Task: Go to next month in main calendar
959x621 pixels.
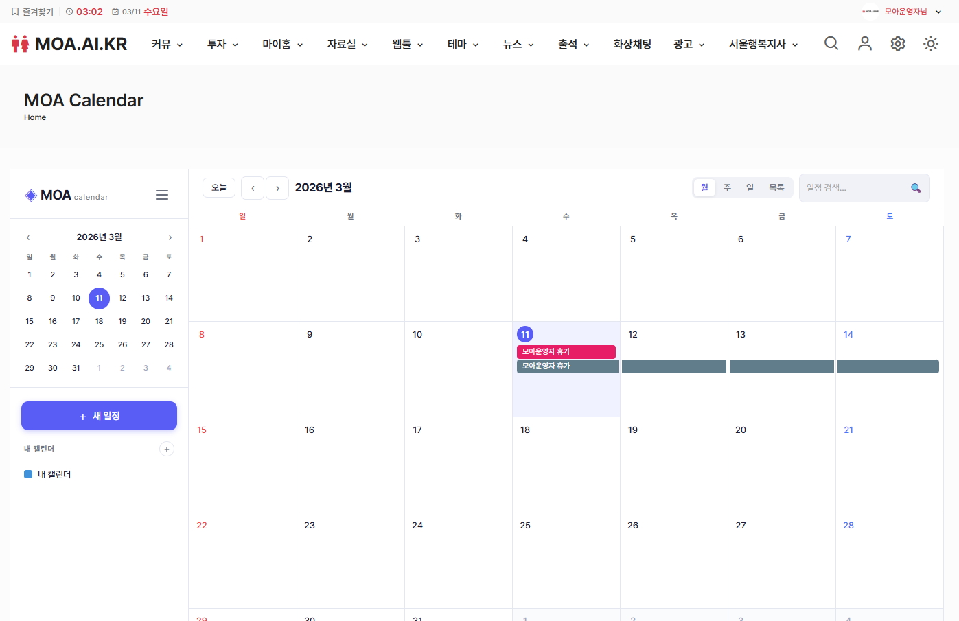Action: (277, 188)
